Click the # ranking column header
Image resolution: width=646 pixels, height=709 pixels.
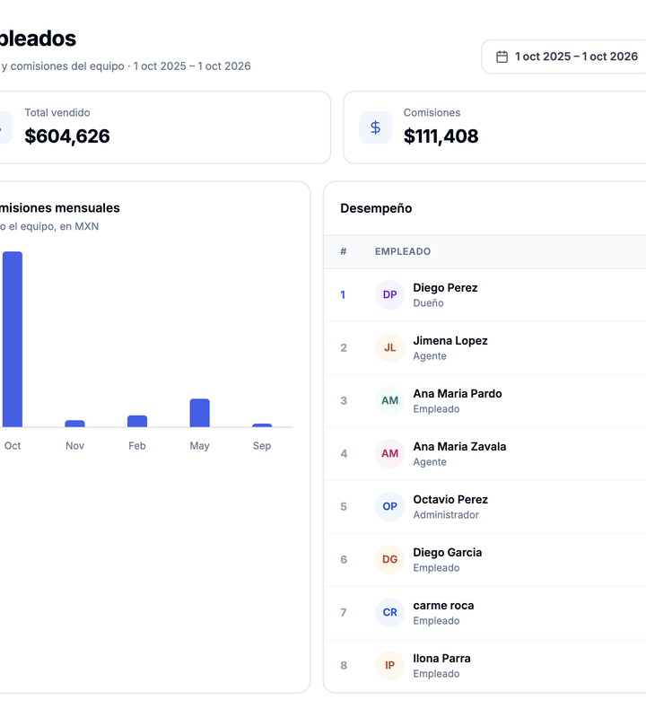[x=344, y=251]
